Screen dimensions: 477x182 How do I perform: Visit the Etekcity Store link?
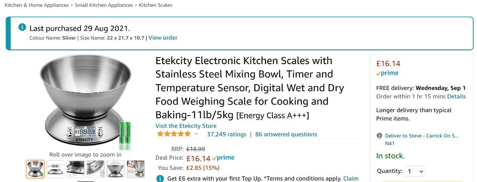(x=186, y=126)
